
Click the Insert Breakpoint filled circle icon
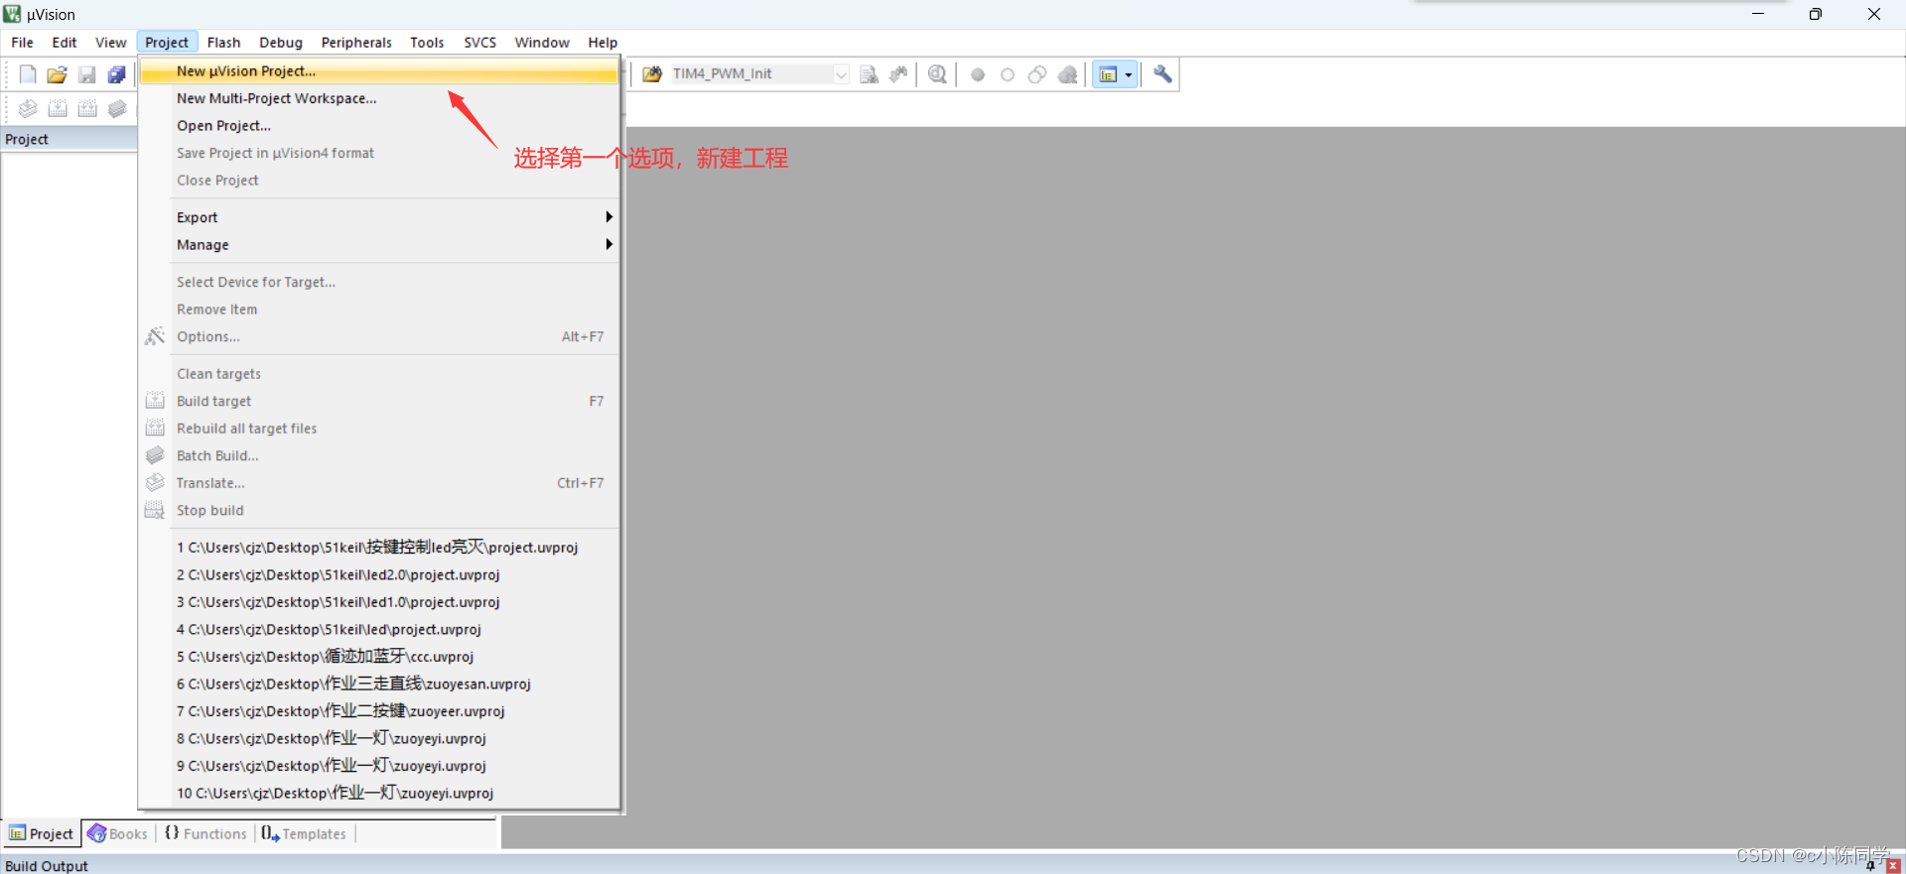pyautogui.click(x=978, y=74)
